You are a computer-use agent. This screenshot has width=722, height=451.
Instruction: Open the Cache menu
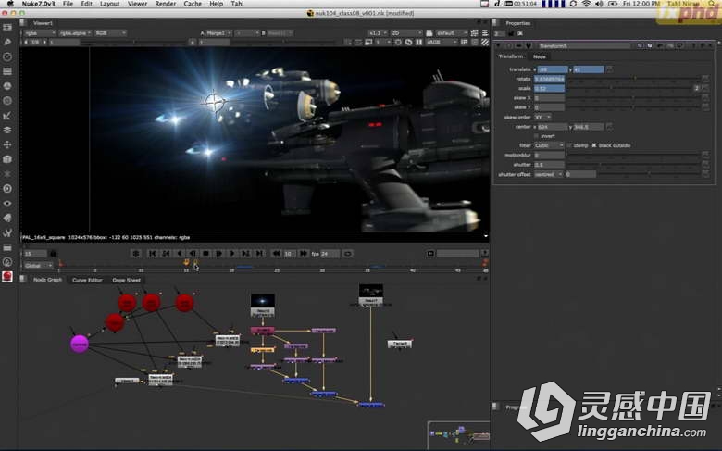pyautogui.click(x=193, y=4)
